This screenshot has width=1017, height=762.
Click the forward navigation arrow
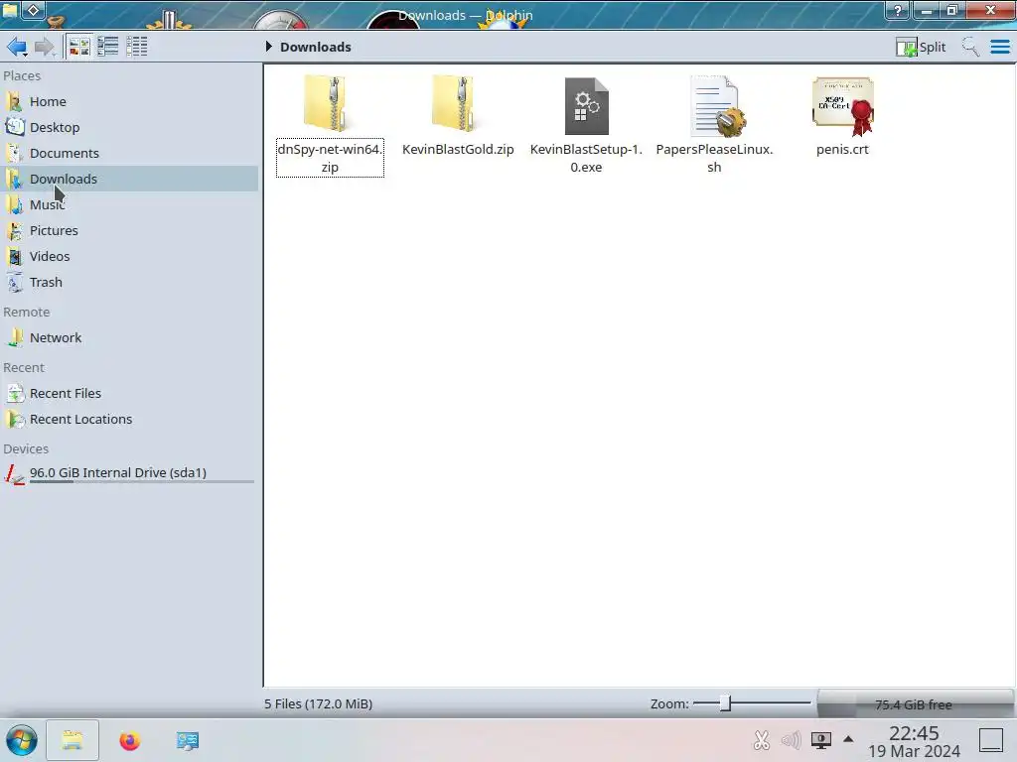pyautogui.click(x=44, y=47)
